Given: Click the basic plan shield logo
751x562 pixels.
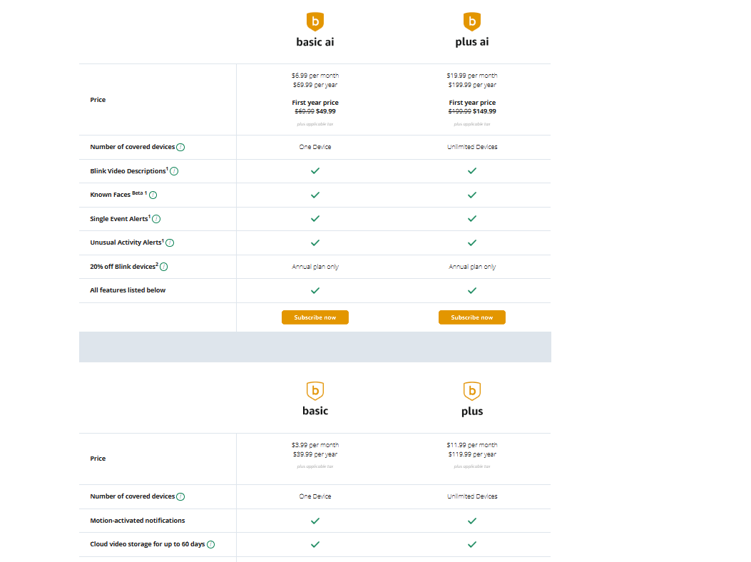Looking at the screenshot, I should pos(315,391).
